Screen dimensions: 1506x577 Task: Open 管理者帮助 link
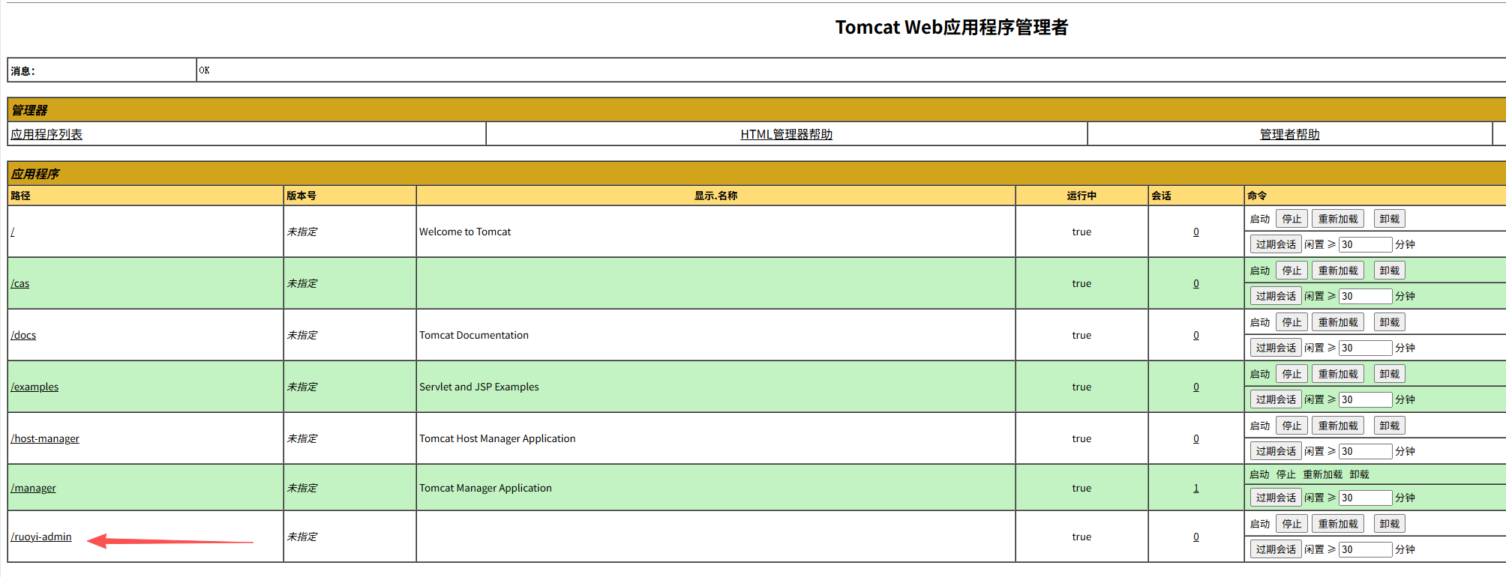[1289, 134]
